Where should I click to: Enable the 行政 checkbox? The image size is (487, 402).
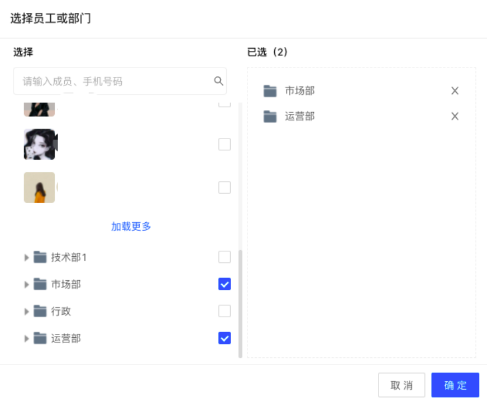pyautogui.click(x=225, y=311)
